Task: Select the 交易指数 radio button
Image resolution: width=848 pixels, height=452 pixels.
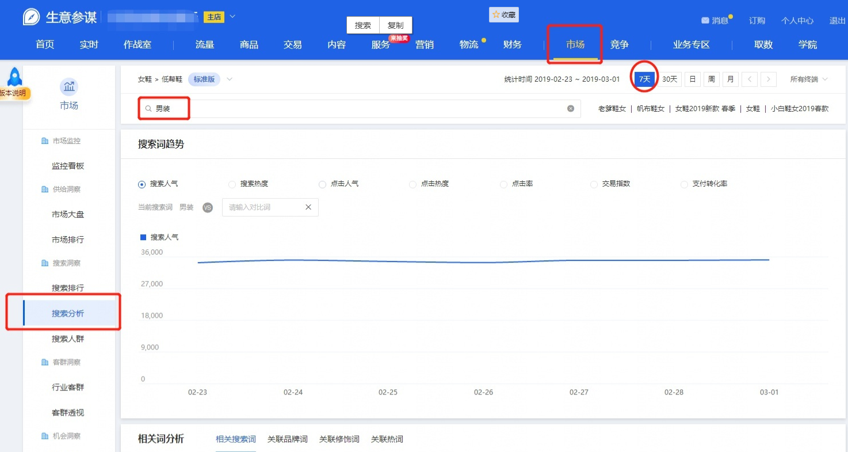Action: pos(594,184)
